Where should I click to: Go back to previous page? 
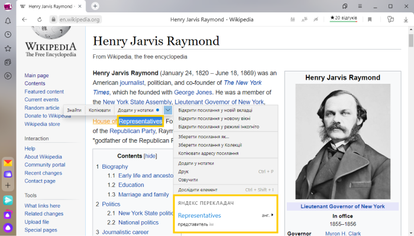coord(25,19)
